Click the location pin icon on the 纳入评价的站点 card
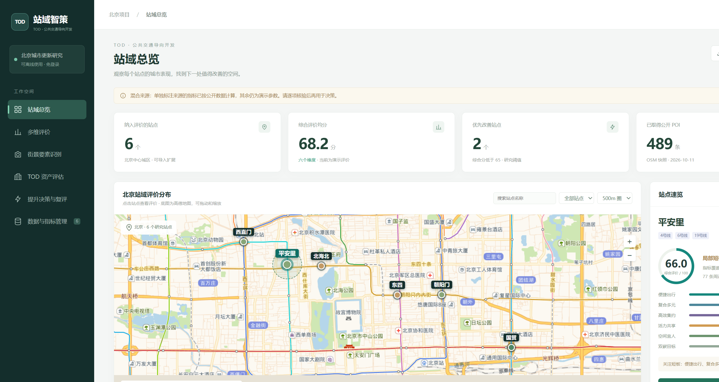Image resolution: width=719 pixels, height=382 pixels. [x=264, y=127]
